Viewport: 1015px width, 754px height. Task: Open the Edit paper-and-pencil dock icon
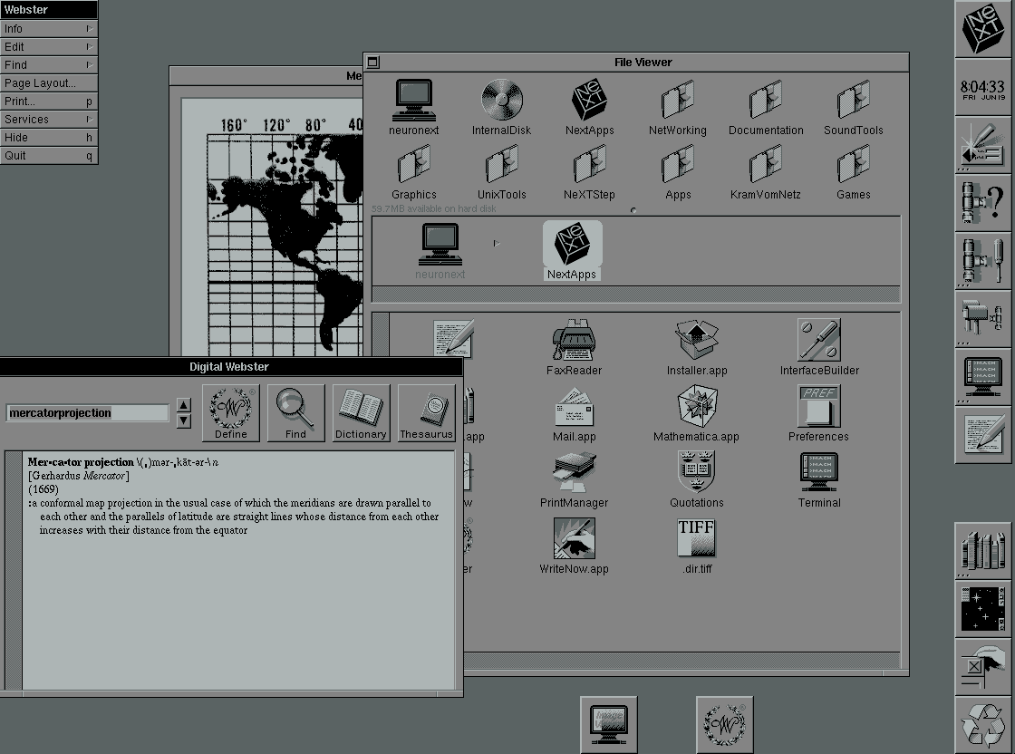[x=982, y=433]
